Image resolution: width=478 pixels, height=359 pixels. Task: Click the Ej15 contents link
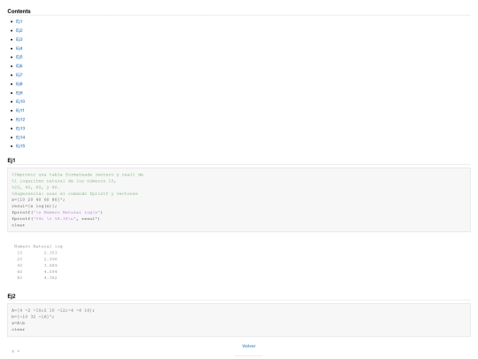pos(20,146)
